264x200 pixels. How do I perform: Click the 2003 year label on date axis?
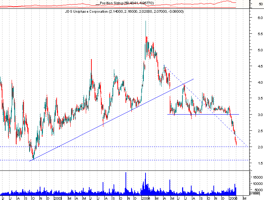coord(58,198)
